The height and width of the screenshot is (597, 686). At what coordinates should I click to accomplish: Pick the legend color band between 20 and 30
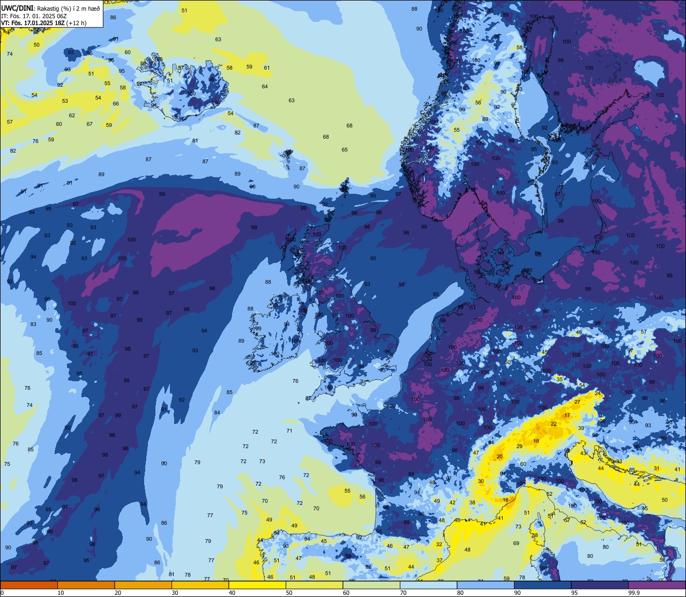point(143,585)
